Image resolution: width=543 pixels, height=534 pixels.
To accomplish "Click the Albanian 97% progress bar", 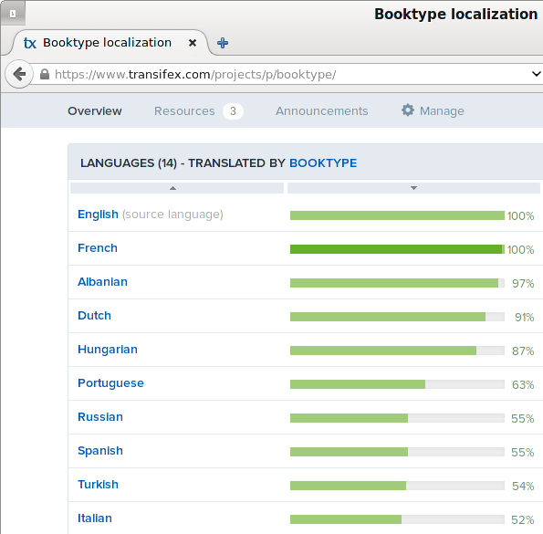I will pos(397,283).
